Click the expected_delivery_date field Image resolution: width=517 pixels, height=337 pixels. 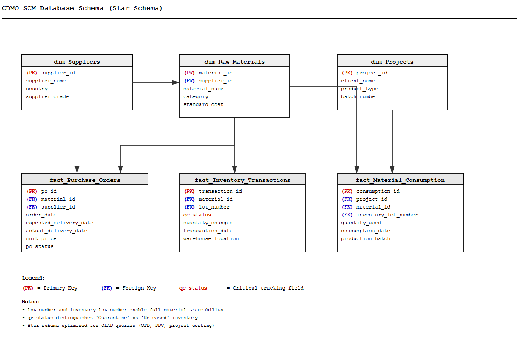(60, 223)
